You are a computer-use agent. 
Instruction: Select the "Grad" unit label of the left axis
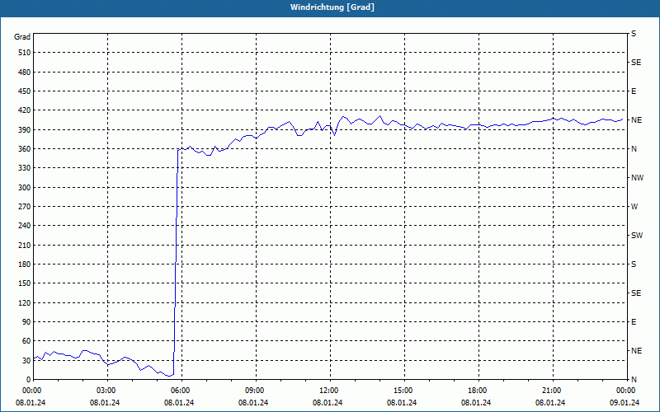(22, 37)
